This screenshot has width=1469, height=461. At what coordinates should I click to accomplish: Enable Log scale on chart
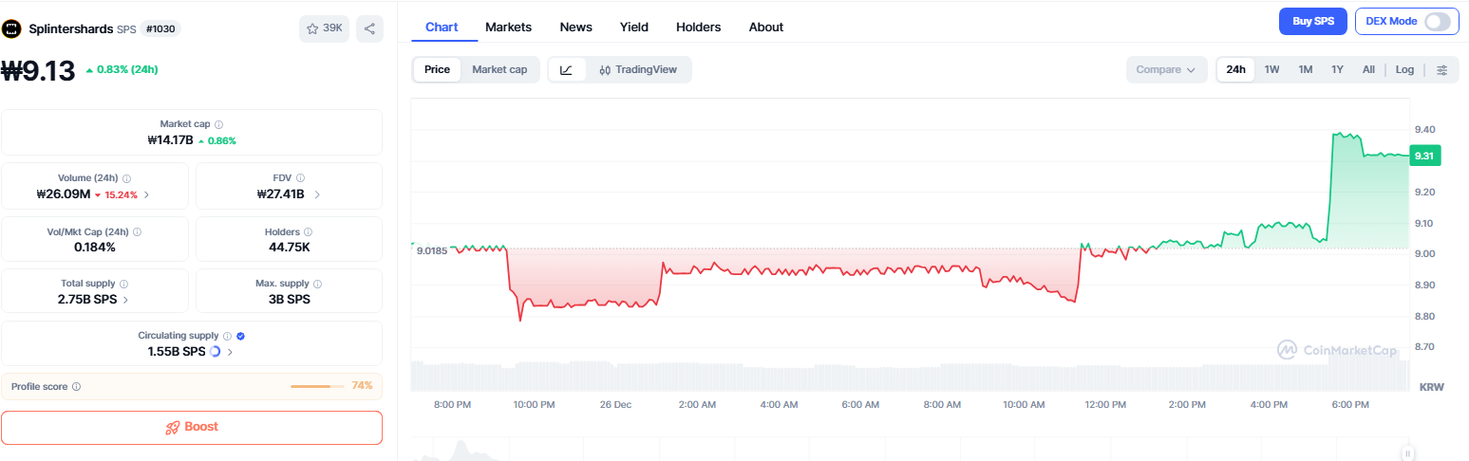coord(1404,69)
